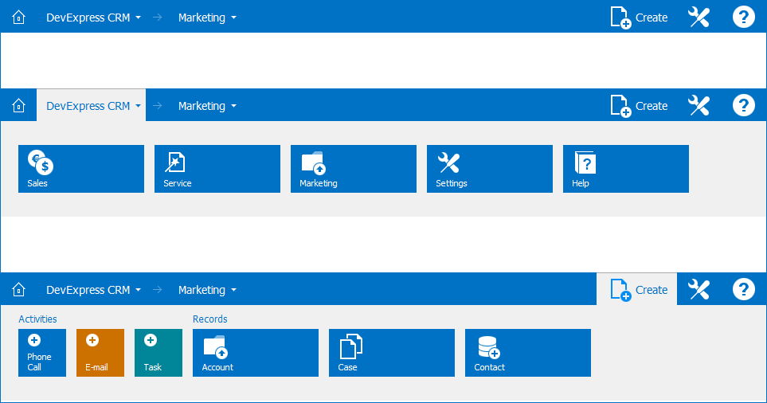The width and height of the screenshot is (767, 403).
Task: Open the Sales tile with coins icon
Action: click(x=81, y=169)
